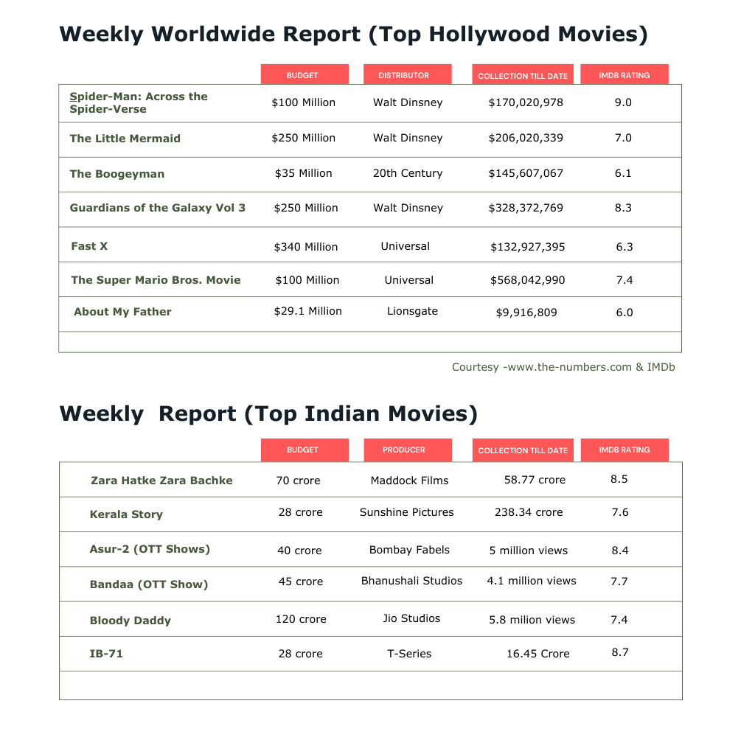Screen dimensions: 755x737
Task: Click the 'Asur-2 (OTT Shows)' title
Action: tap(150, 549)
